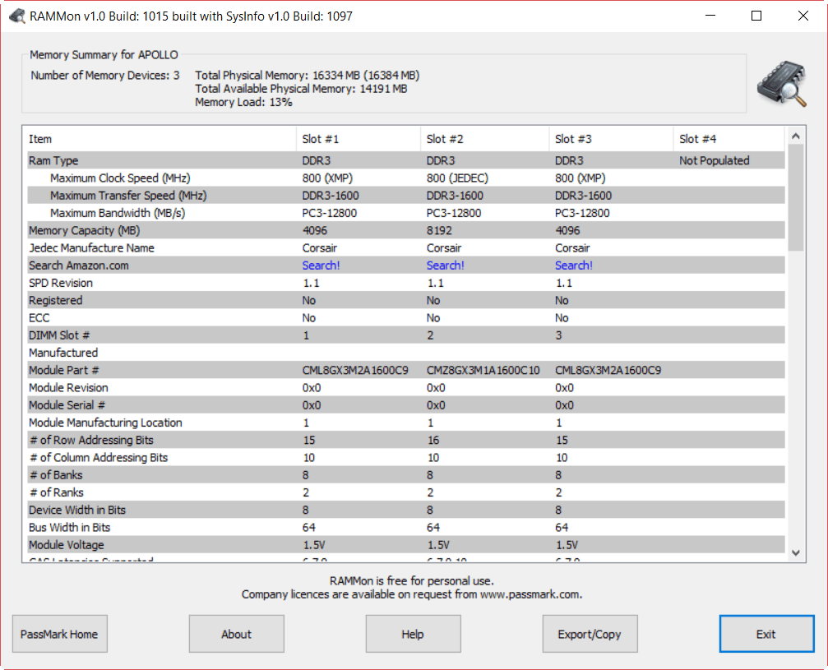Click part number CMZ8GX3M1A1600C10
The width and height of the screenshot is (828, 670).
point(483,370)
